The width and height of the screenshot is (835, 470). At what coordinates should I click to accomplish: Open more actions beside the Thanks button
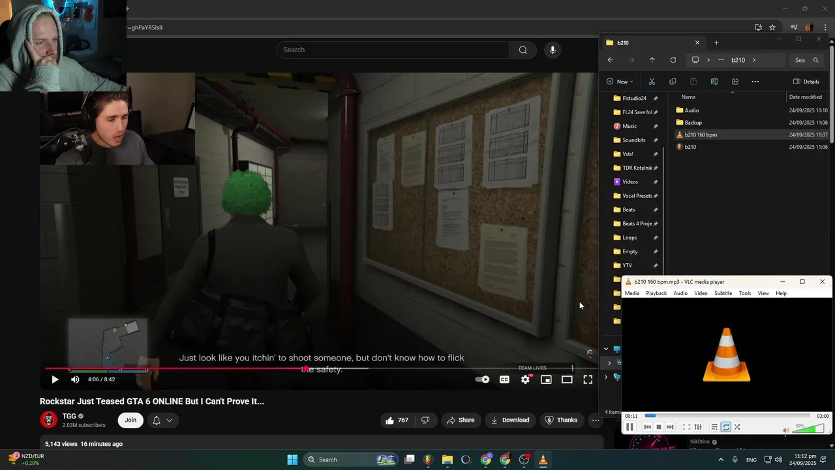pyautogui.click(x=596, y=420)
